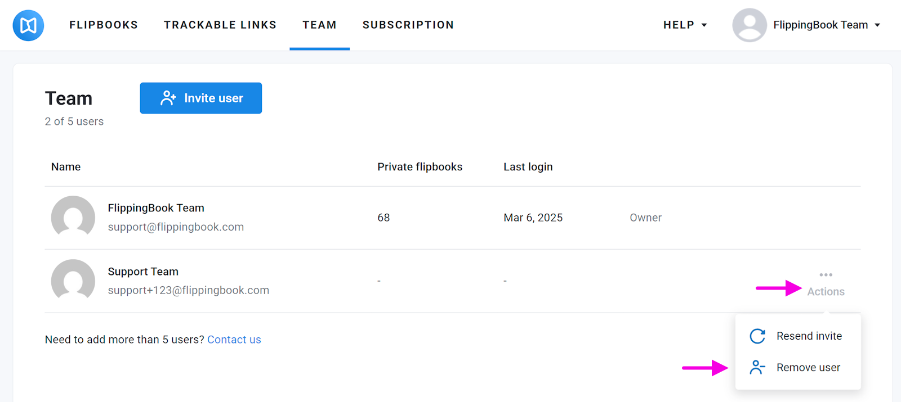Choose Resend invite from menu

click(x=798, y=336)
